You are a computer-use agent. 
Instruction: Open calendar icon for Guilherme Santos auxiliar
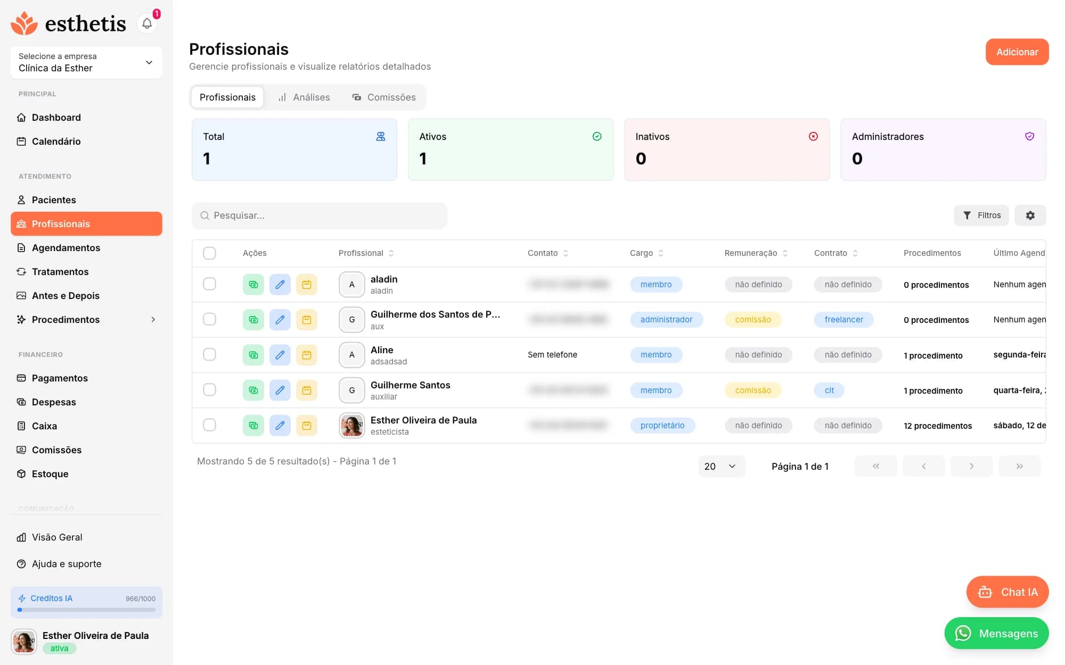tap(307, 390)
